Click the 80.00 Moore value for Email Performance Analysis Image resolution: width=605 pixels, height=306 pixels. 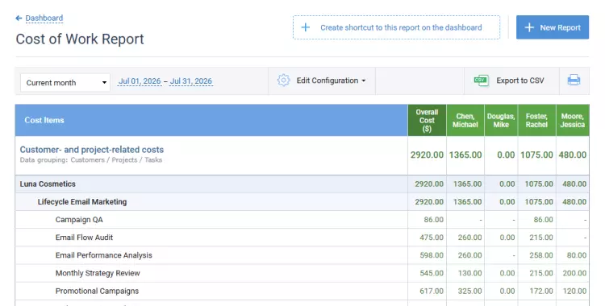577,255
